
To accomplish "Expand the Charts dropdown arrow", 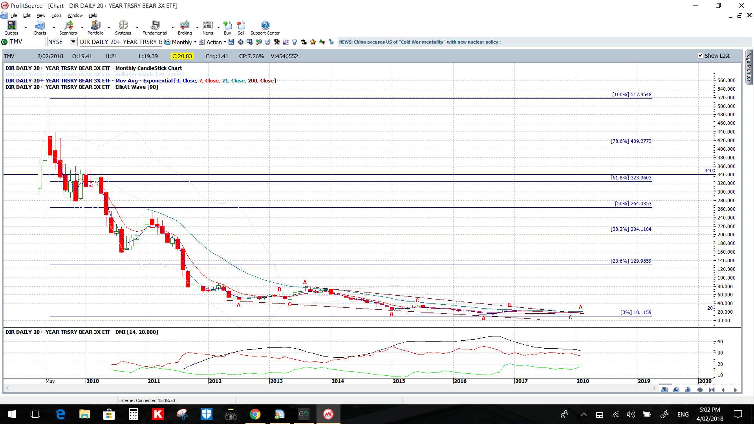I will pos(54,28).
